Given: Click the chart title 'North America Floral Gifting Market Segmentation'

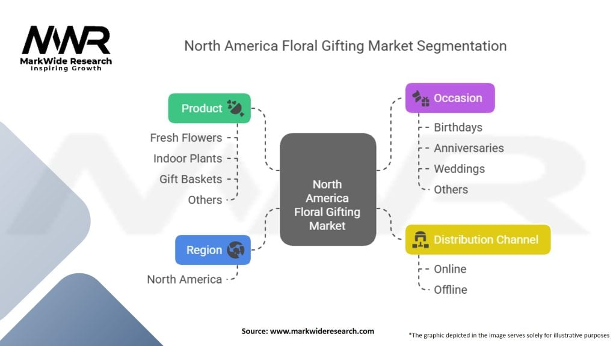Looking at the screenshot, I should point(345,46).
